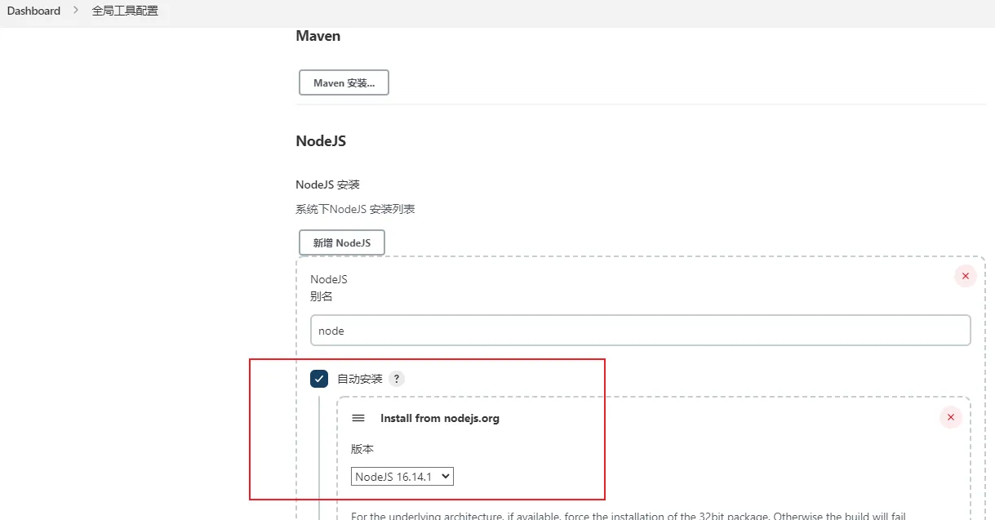Click the 32bit package description text
The width and height of the screenshot is (995, 520).
629,515
